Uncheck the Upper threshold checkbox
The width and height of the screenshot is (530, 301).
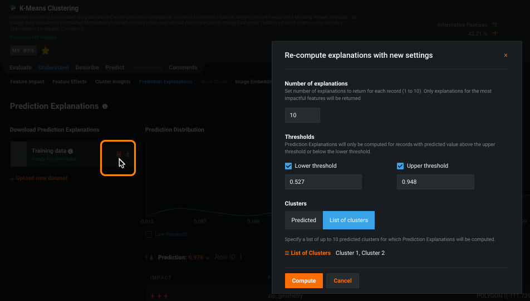(400, 166)
